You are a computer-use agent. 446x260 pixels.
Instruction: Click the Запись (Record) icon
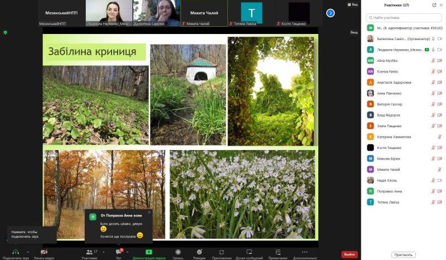pyautogui.click(x=177, y=253)
